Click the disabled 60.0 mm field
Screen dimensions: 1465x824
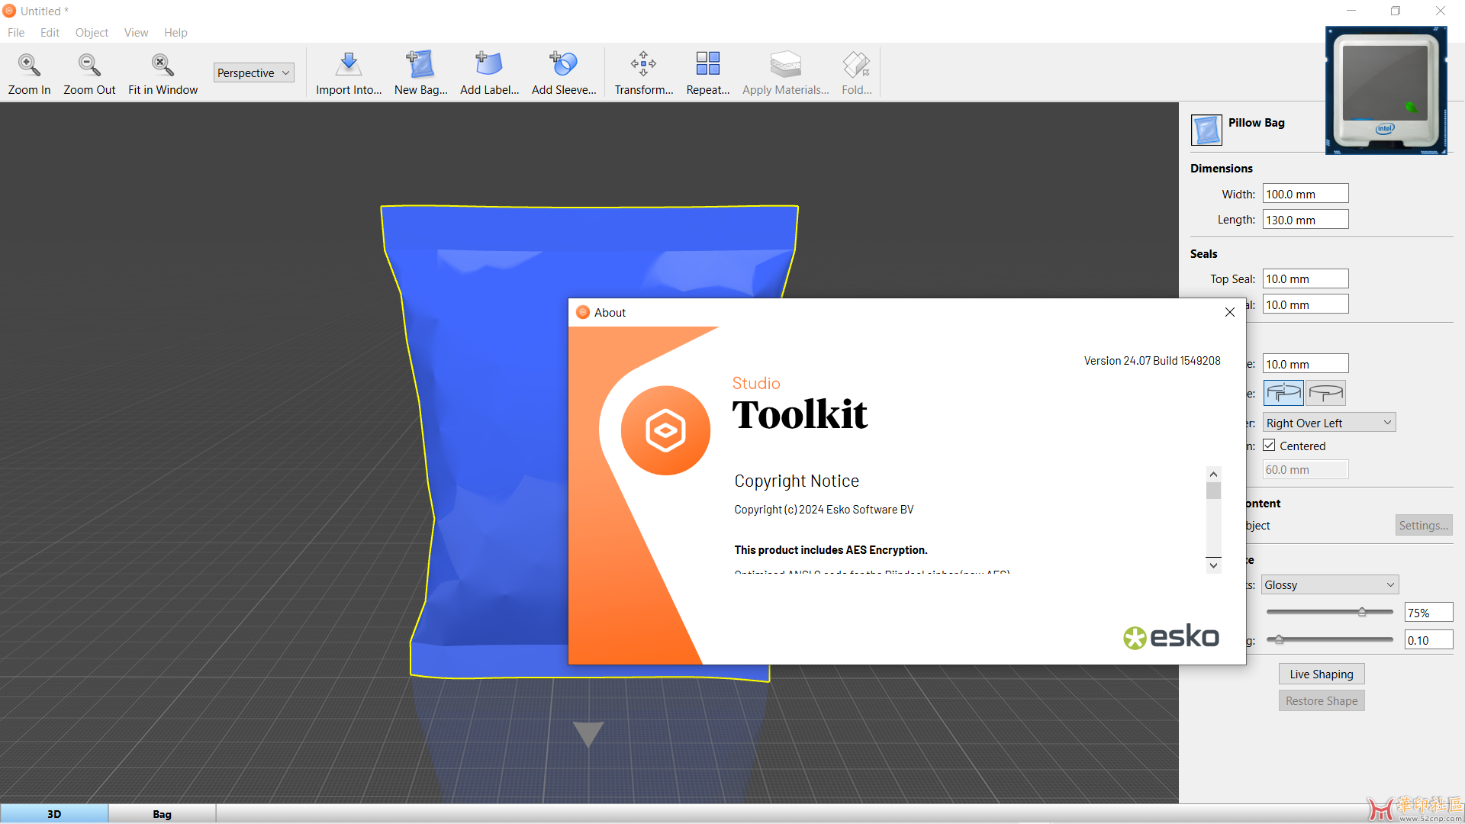coord(1306,469)
